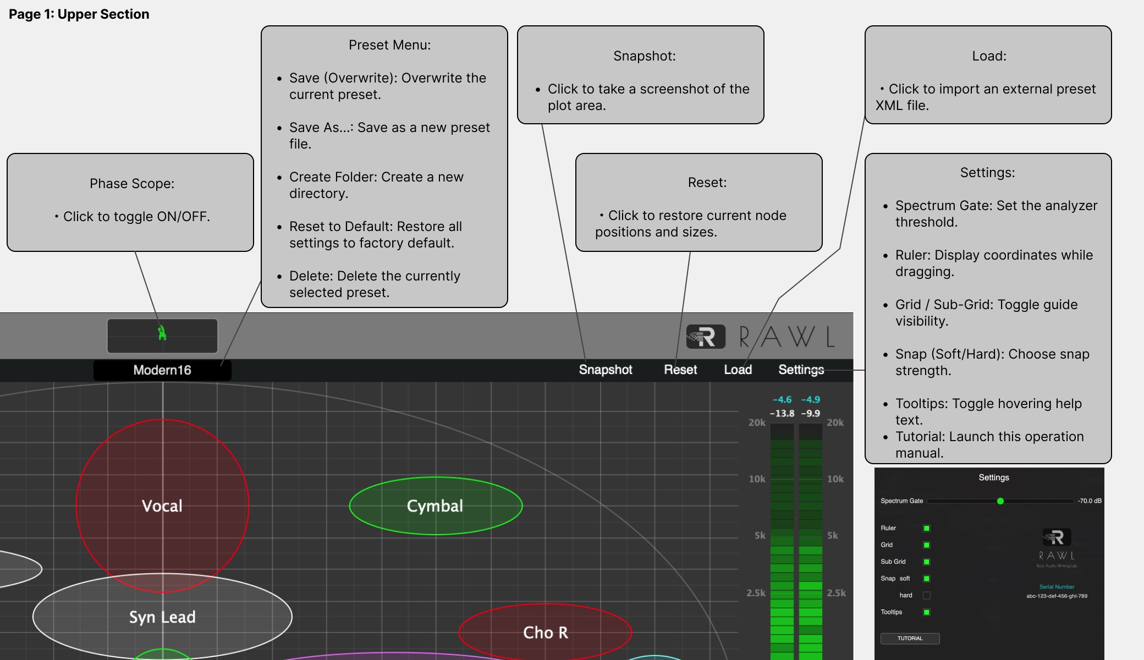Click the left level meter bar
Viewport: 1144px width, 660px height.
point(782,542)
